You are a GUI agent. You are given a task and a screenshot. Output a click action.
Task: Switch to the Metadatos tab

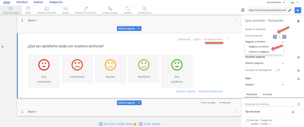252,94
